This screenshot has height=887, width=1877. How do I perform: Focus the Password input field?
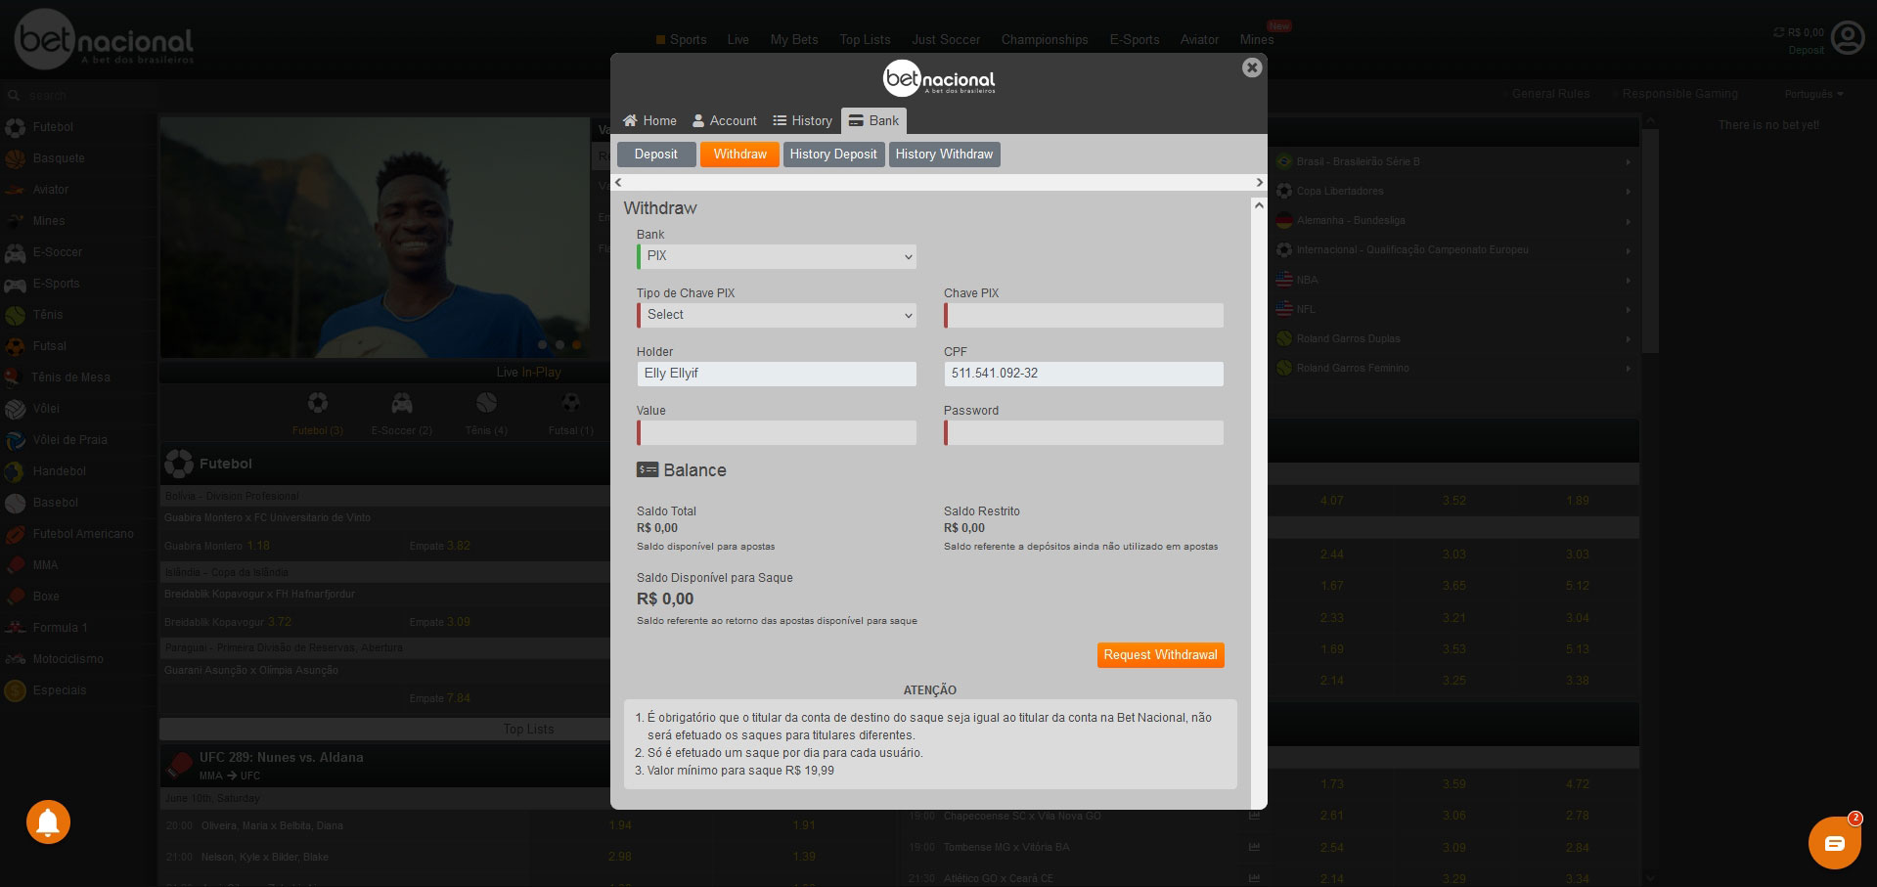pos(1084,432)
